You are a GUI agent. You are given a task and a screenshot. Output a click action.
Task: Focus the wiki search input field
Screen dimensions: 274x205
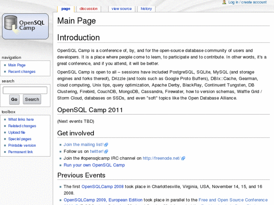(x=25, y=90)
